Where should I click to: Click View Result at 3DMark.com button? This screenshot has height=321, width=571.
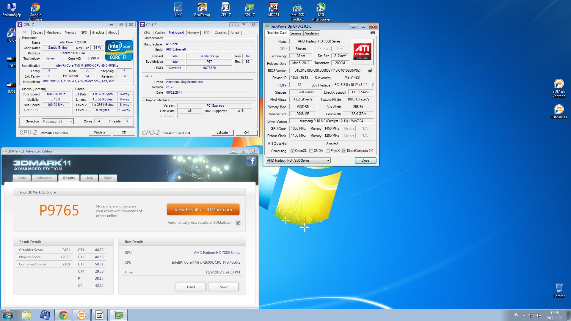pyautogui.click(x=203, y=210)
